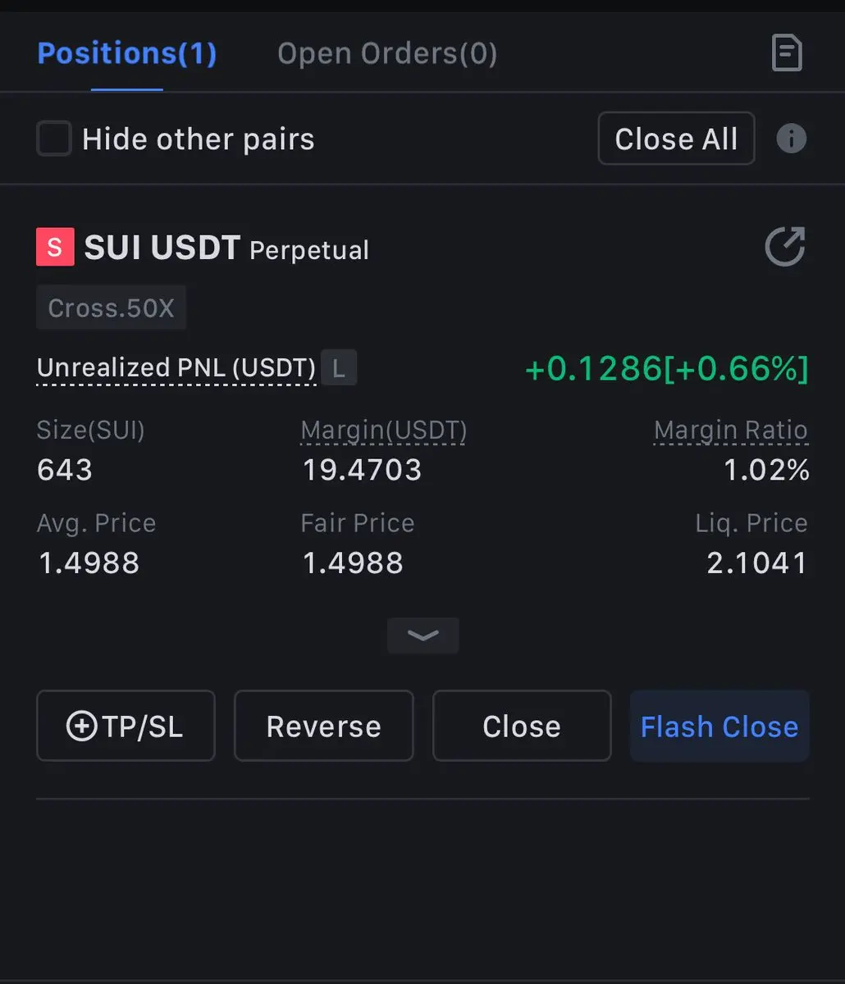The image size is (845, 984).
Task: Click the red S short-side badge
Action: pos(55,247)
